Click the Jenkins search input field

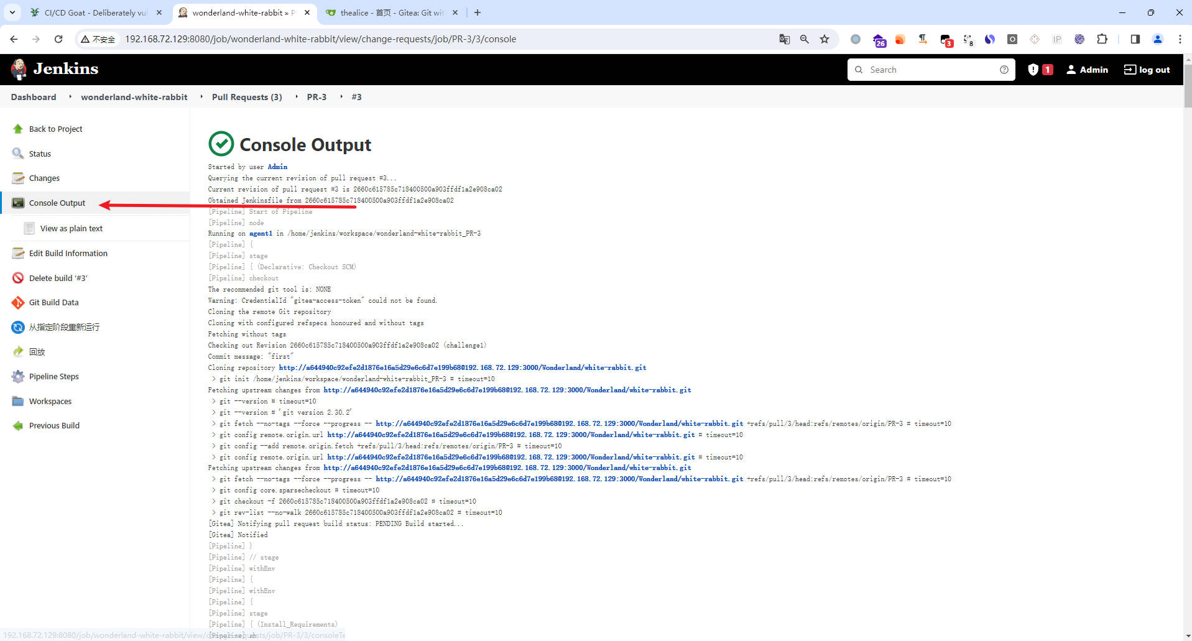click(931, 70)
